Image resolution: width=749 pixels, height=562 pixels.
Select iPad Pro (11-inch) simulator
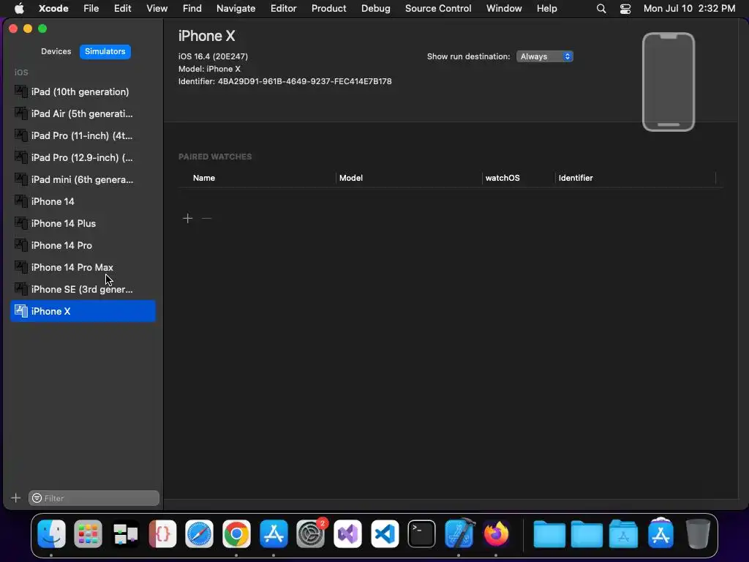click(83, 135)
